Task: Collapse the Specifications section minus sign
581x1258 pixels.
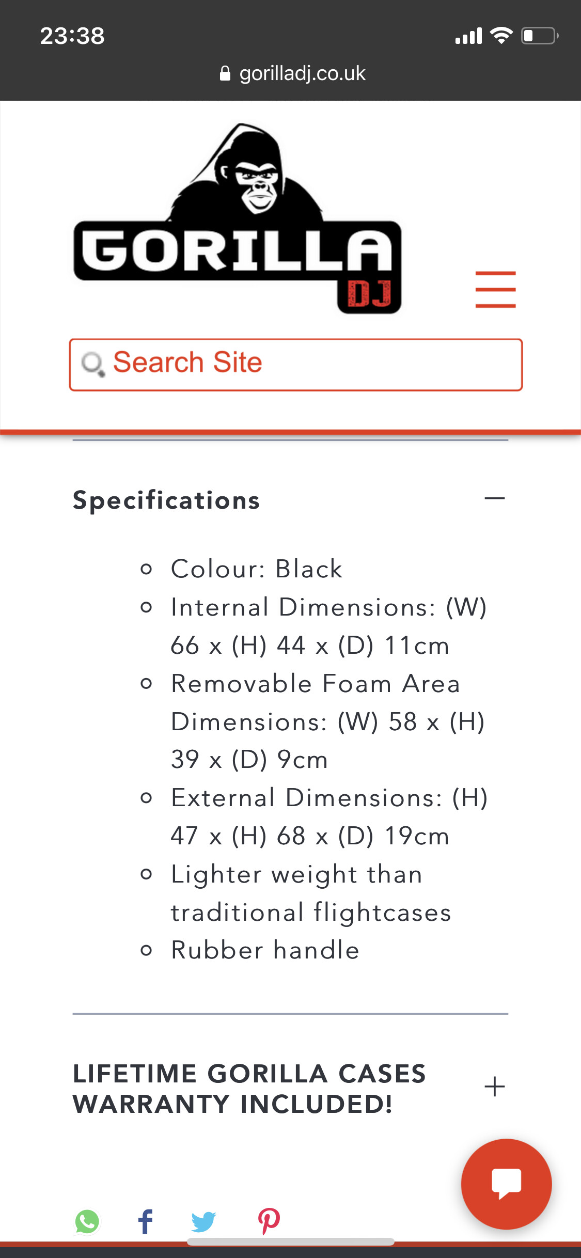Action: click(x=495, y=498)
